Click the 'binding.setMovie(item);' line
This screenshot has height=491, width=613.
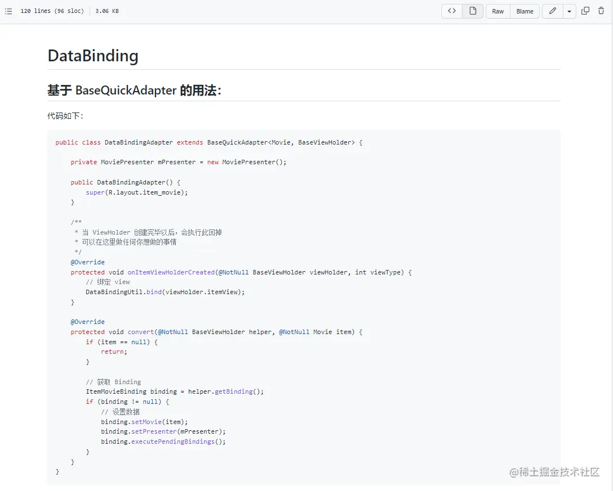144,422
